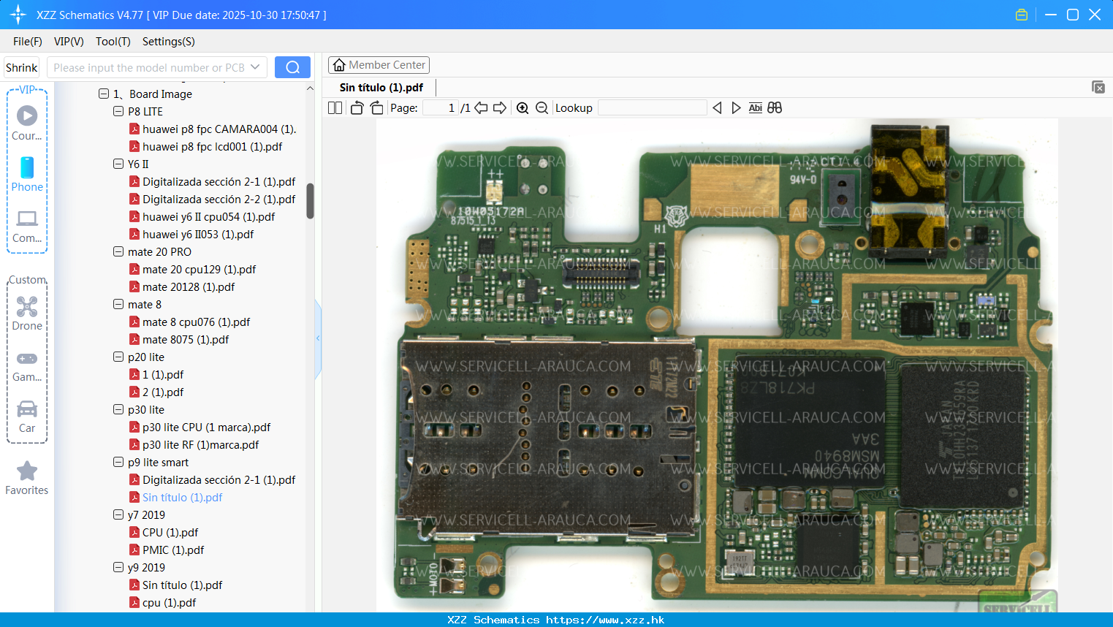
Task: Open the Settings(S) menu
Action: coord(169,42)
